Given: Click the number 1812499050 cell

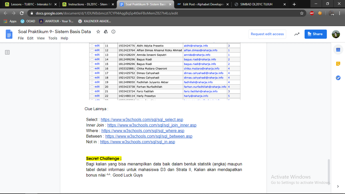Looking at the screenshot, I should pyautogui.click(x=127, y=82).
